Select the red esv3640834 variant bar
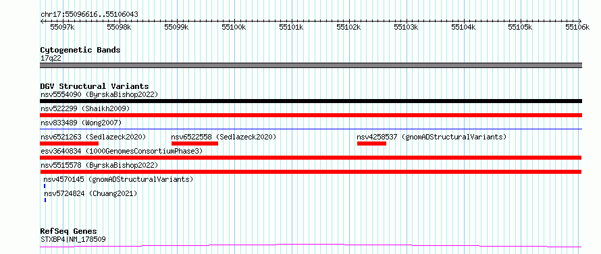601x254 pixels. click(x=311, y=158)
